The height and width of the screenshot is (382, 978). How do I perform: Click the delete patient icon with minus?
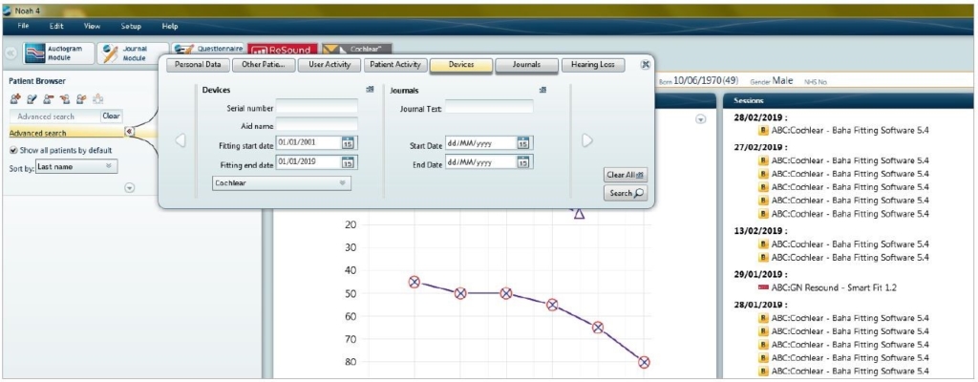pos(48,98)
